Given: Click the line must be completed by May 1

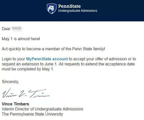Looking at the screenshot, I should click(x=28, y=69).
